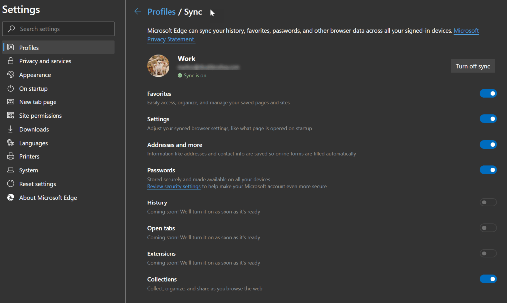Click the About Microsoft Edge logo icon
The image size is (507, 303).
(x=10, y=198)
